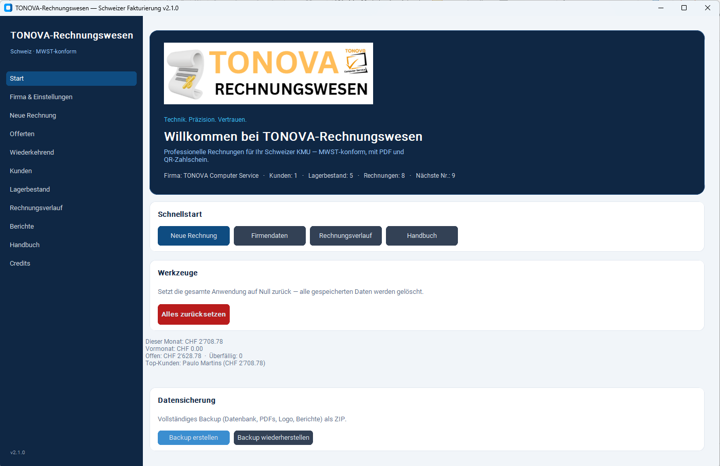Image resolution: width=720 pixels, height=466 pixels.
Task: Close the TONOVA-Rechnungswesen window
Action: click(708, 8)
